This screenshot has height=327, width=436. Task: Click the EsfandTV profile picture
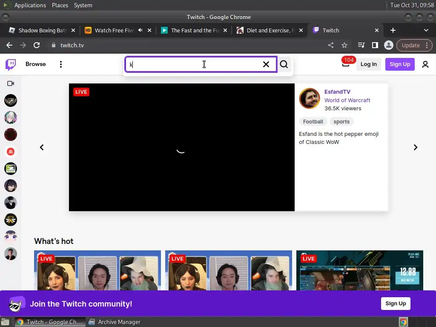coord(310,98)
